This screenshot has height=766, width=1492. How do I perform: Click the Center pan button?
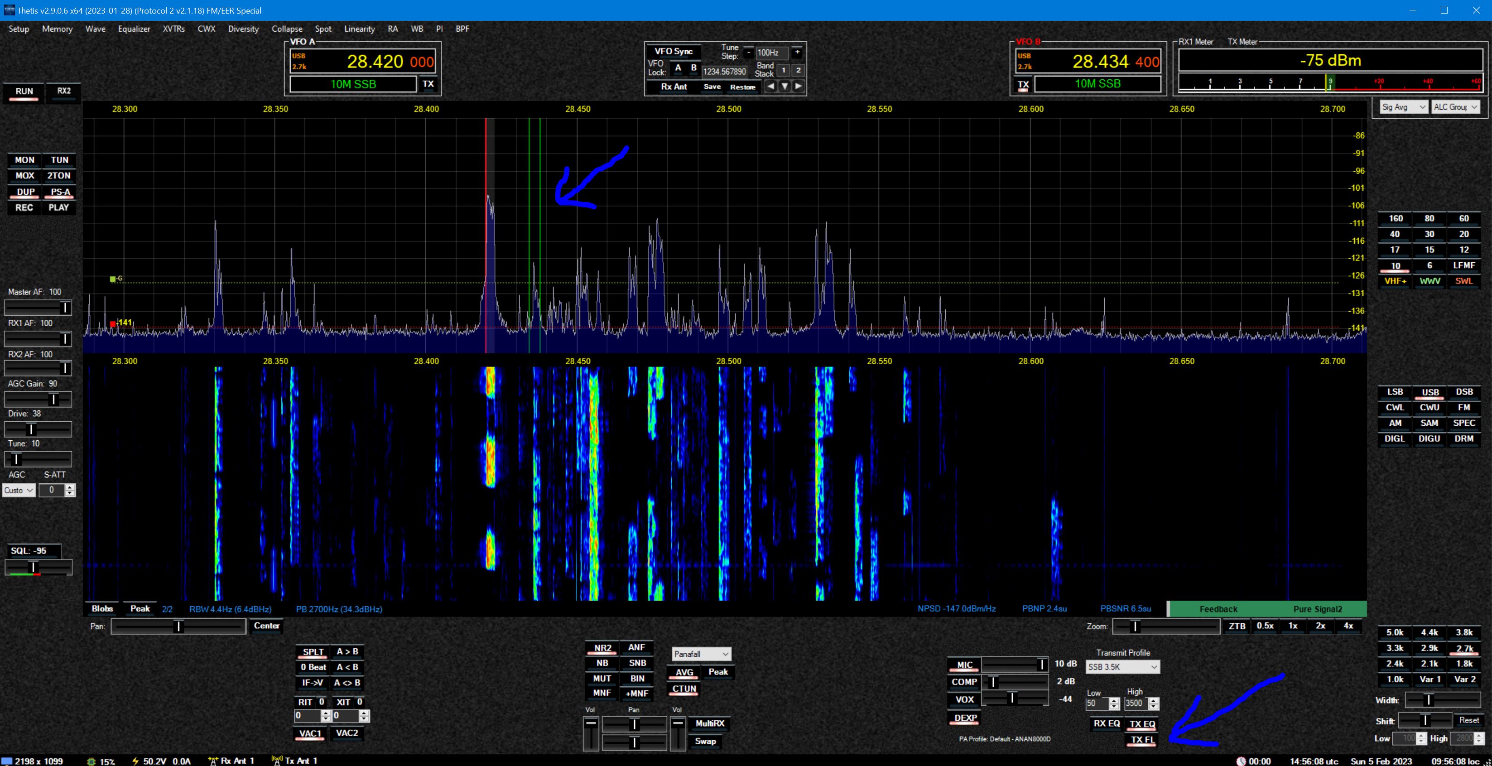(x=266, y=626)
